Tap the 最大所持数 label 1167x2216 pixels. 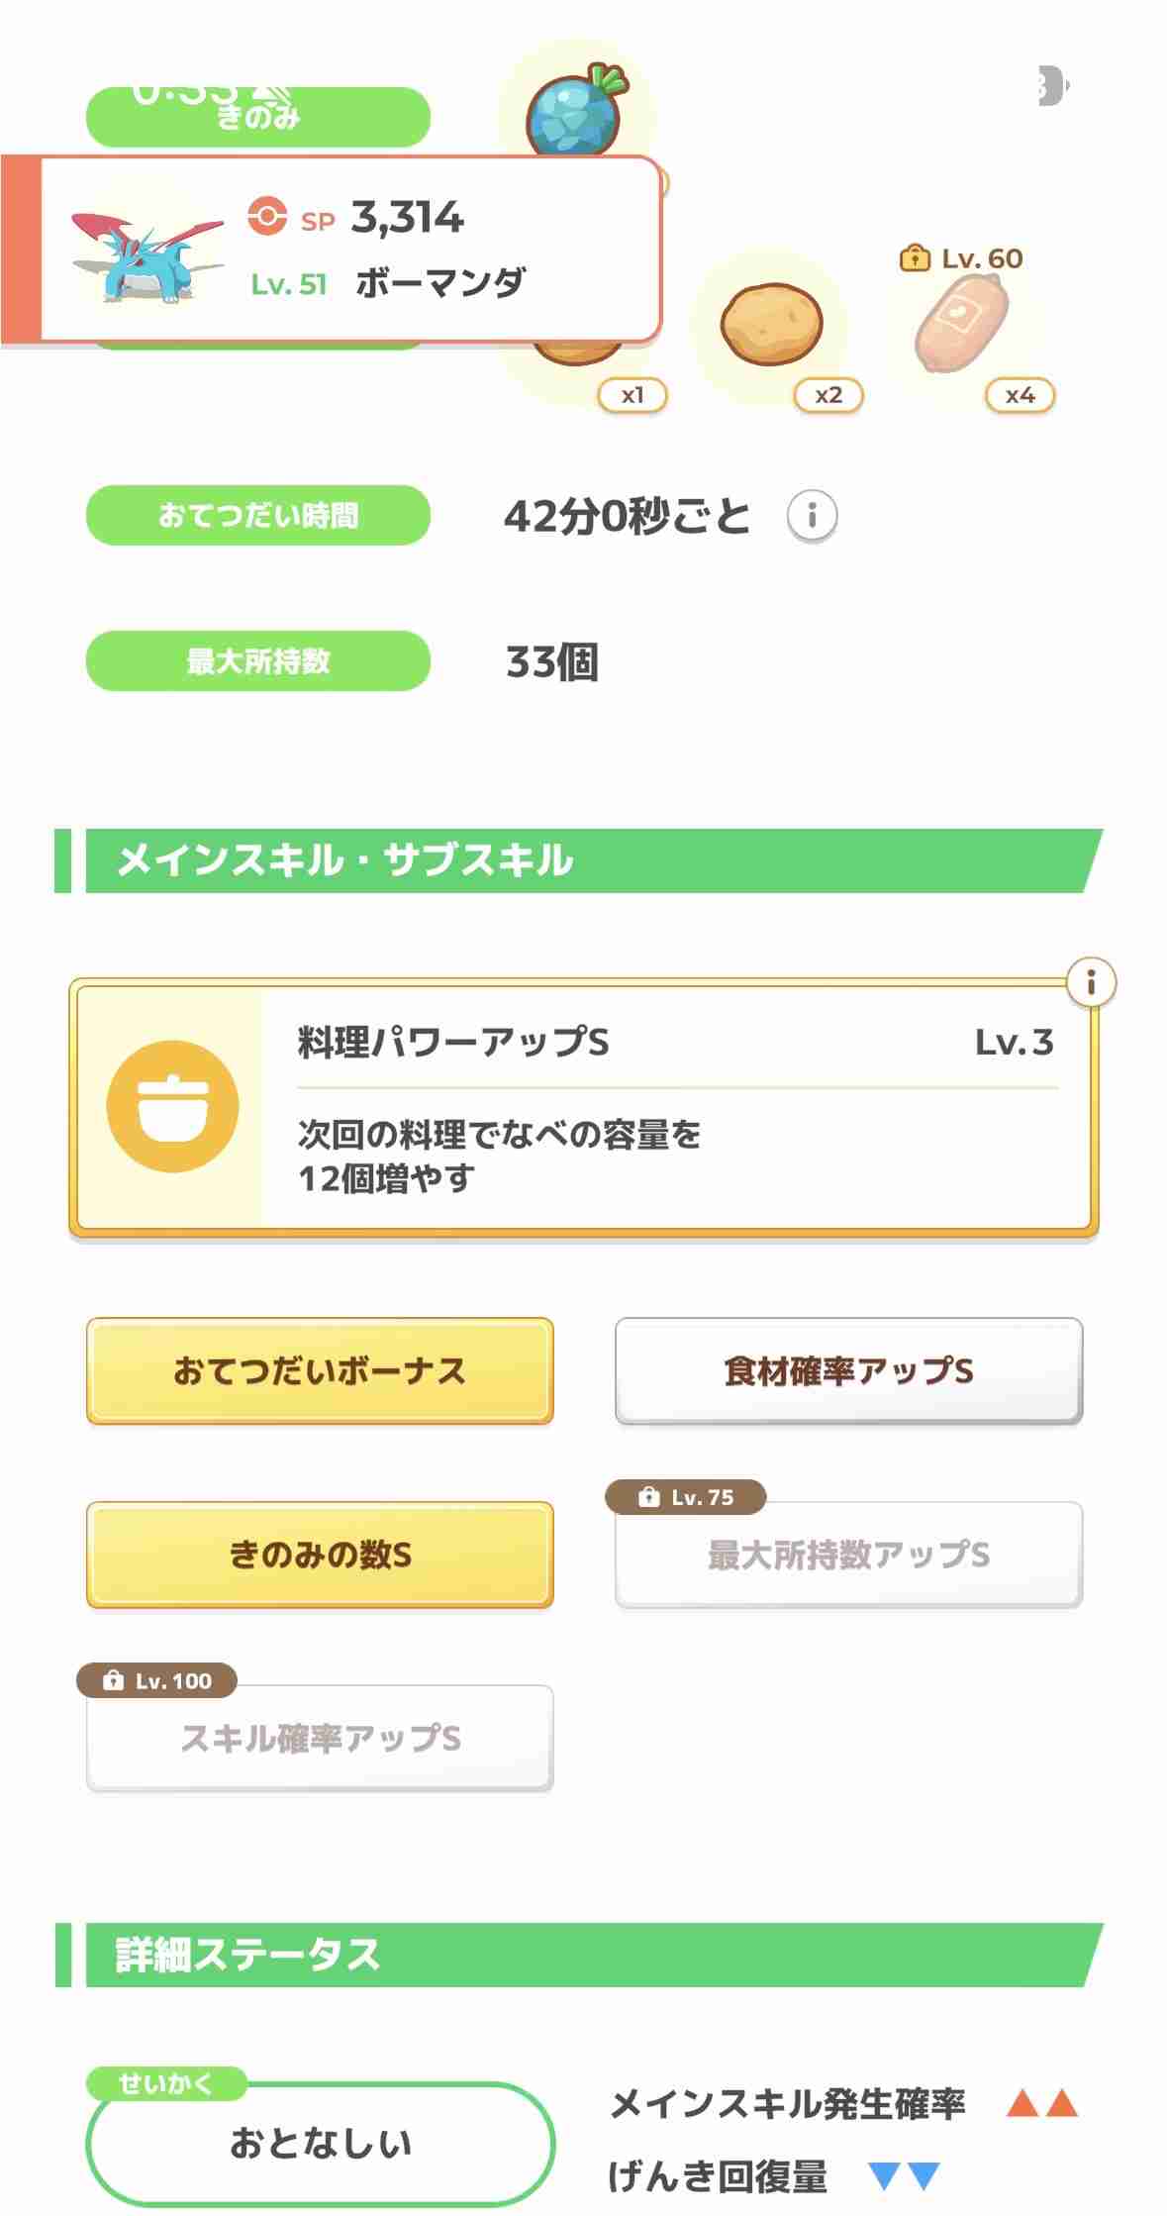click(x=258, y=660)
